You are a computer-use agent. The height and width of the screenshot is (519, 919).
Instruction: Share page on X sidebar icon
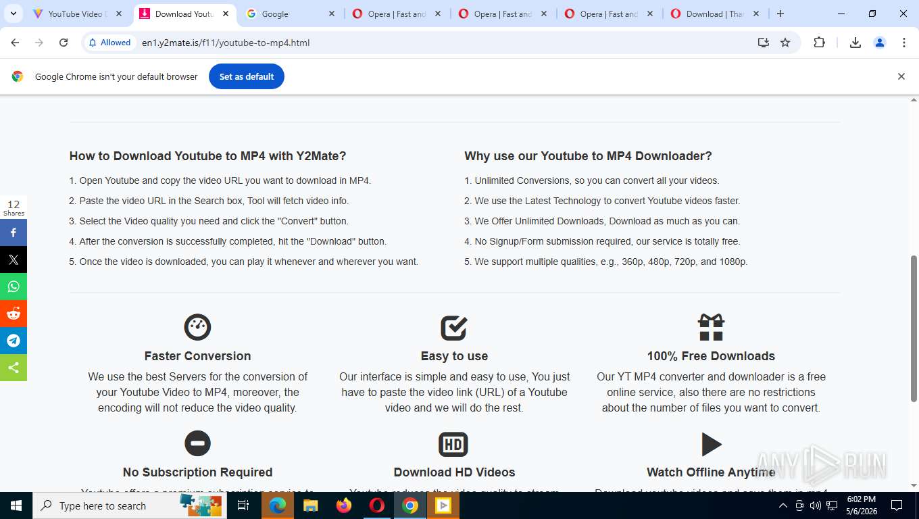pos(14,259)
